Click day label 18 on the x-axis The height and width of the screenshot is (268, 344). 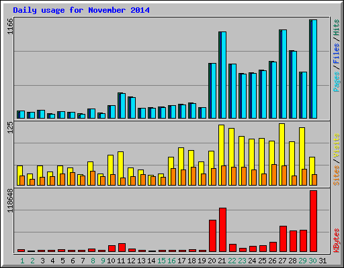point(191,261)
